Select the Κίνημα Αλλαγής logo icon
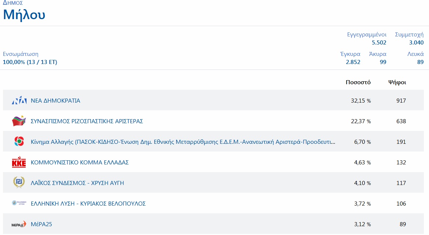Screen dimensions: 429x235 click(x=19, y=142)
